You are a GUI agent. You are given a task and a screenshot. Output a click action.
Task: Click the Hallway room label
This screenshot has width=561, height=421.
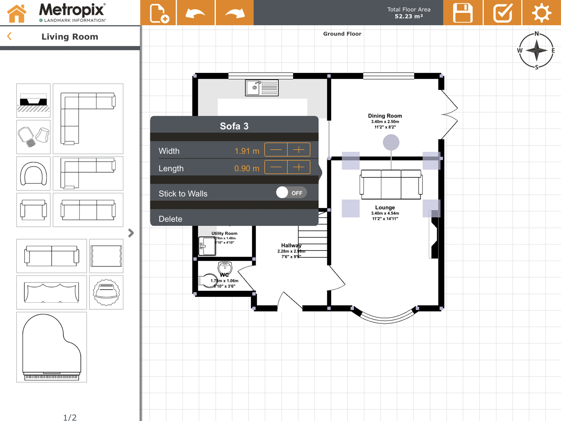click(x=291, y=245)
